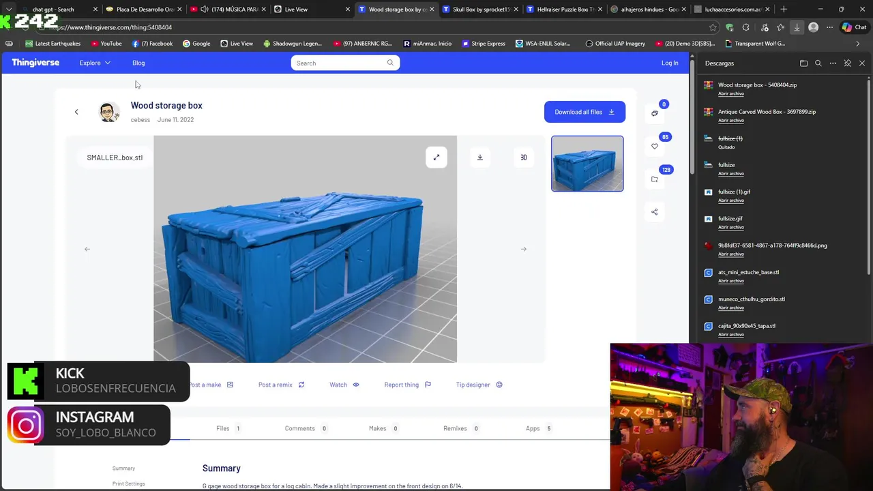This screenshot has width=873, height=491.
Task: Go to next model image
Action: coord(524,249)
